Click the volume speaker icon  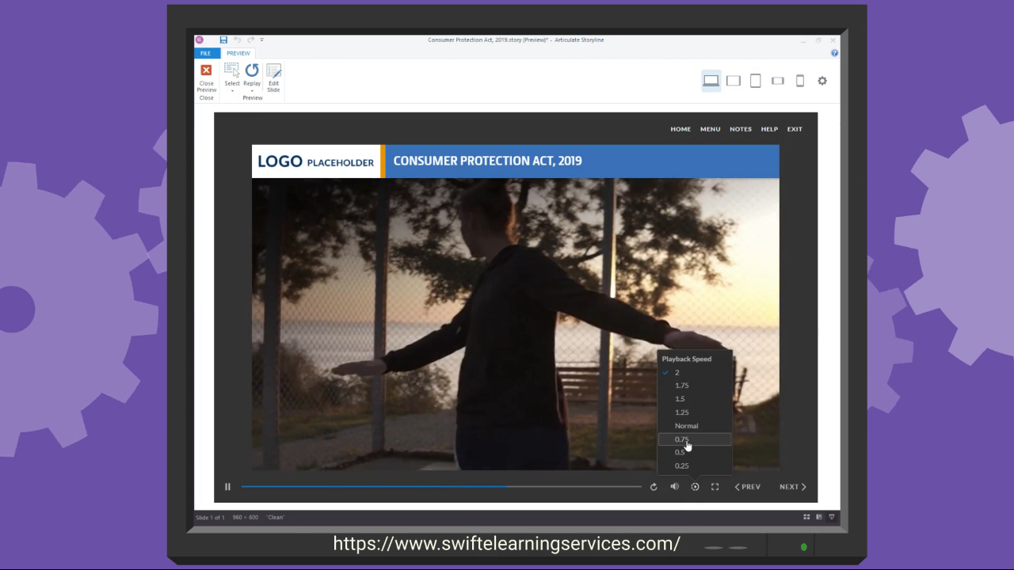674,487
